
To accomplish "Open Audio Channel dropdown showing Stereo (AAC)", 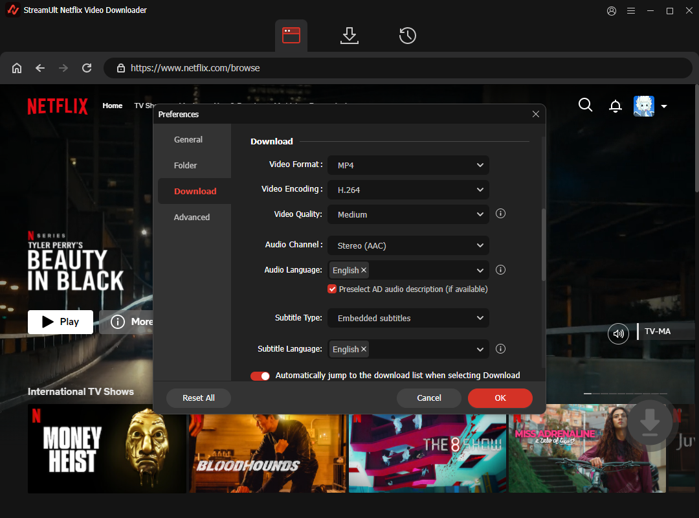I will click(408, 245).
